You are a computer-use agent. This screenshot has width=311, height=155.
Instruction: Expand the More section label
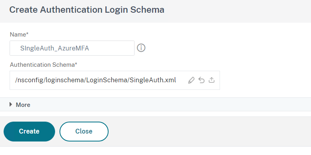pos(23,105)
